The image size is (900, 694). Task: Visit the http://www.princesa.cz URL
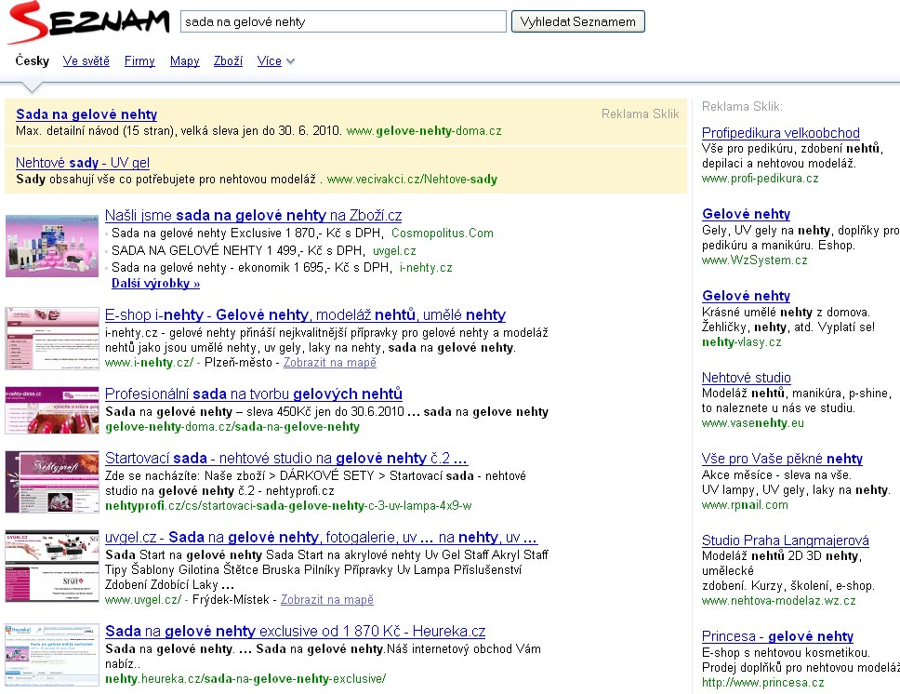tap(762, 683)
